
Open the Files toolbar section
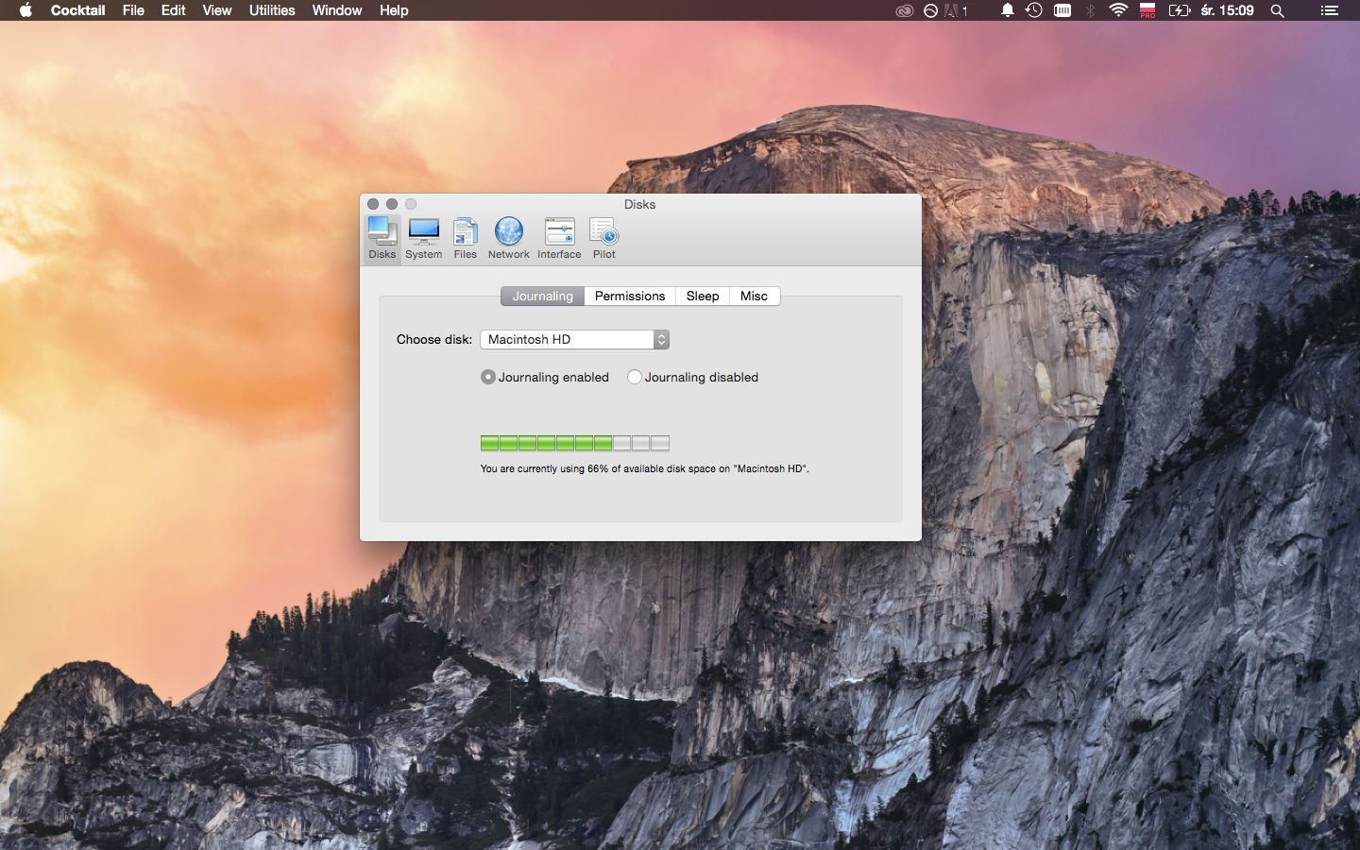tap(465, 238)
